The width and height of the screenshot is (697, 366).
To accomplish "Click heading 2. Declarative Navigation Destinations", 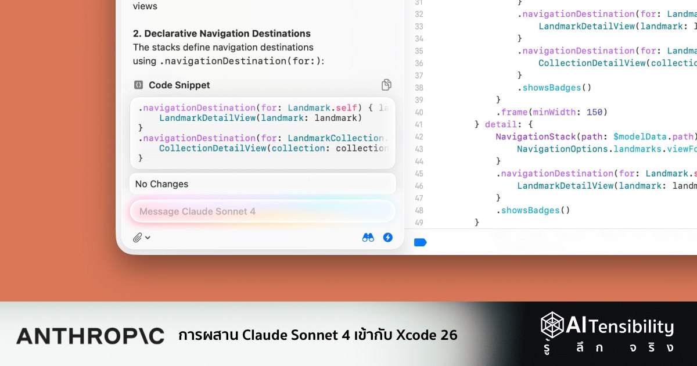I will [x=222, y=34].
